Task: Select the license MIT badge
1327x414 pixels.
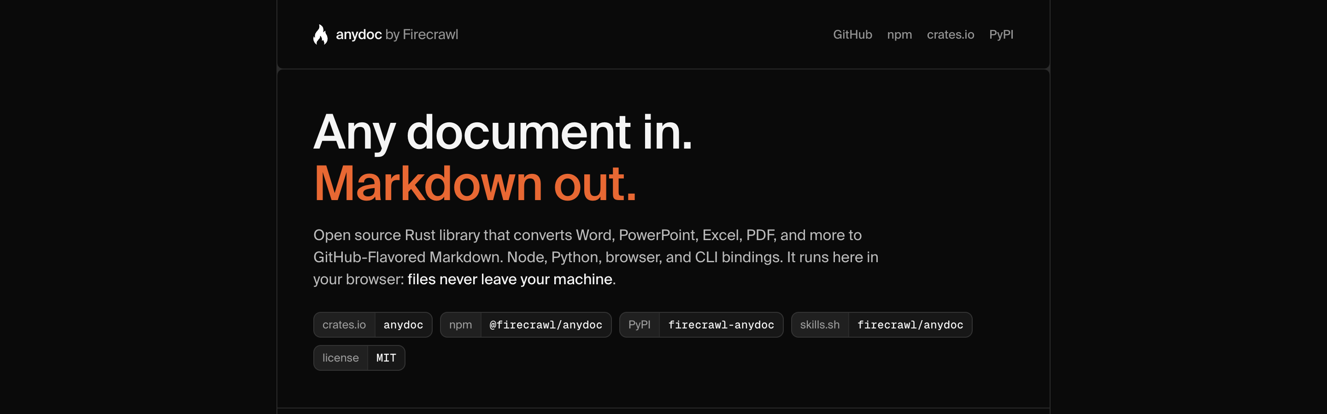Action: click(x=359, y=357)
